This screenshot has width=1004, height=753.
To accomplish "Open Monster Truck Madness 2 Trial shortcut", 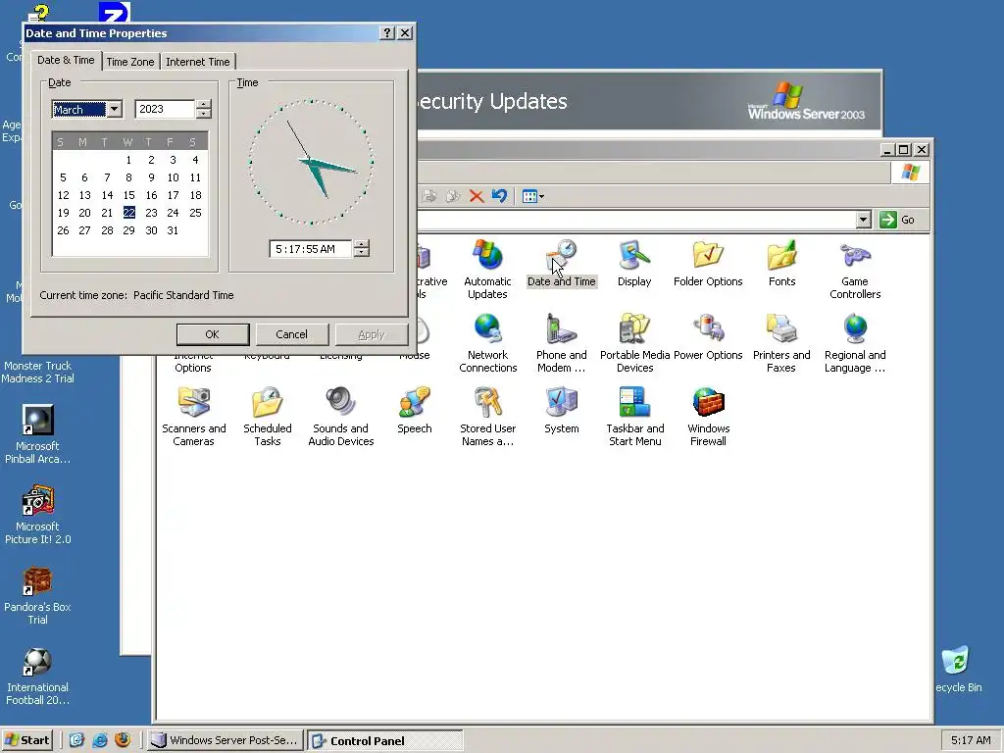I will (38, 372).
